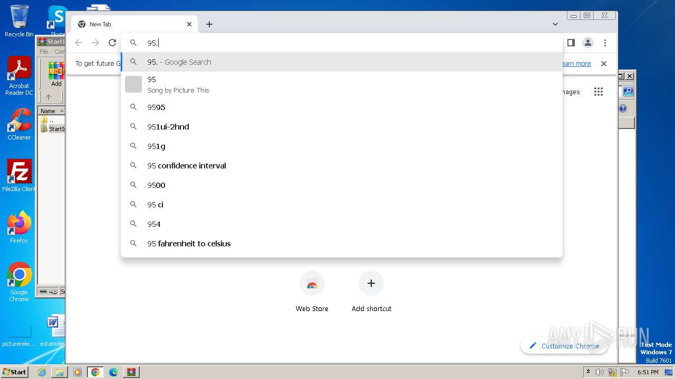675x379 pixels.
Task: Click the Name column header in WinRAR
Action: point(51,111)
